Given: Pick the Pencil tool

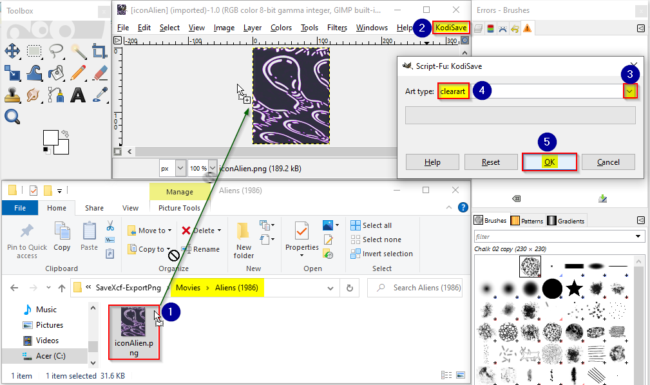Looking at the screenshot, I should point(78,73).
